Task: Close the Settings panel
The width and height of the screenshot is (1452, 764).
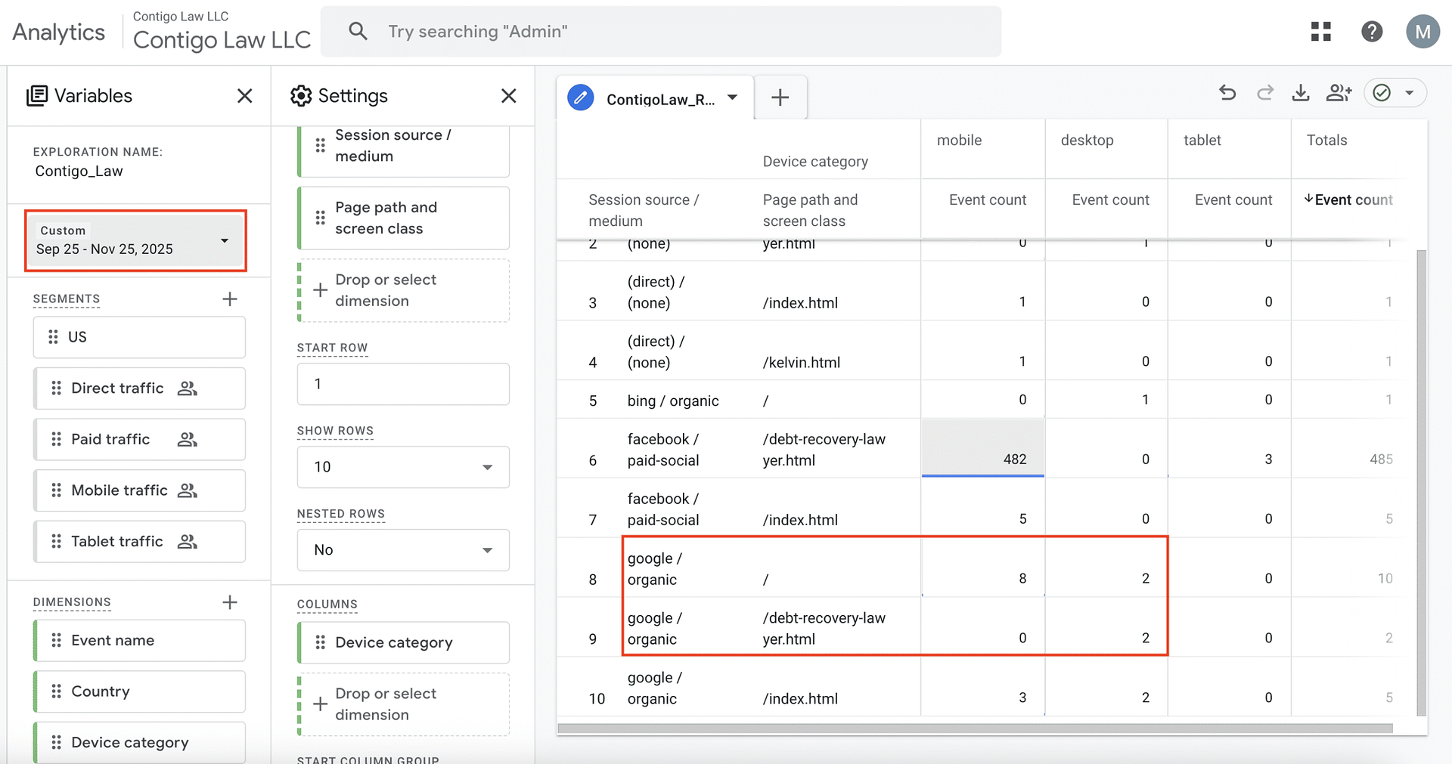Action: [508, 96]
